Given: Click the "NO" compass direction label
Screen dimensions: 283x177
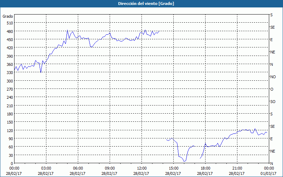Looking at the screenshot, I should (x=273, y=77).
